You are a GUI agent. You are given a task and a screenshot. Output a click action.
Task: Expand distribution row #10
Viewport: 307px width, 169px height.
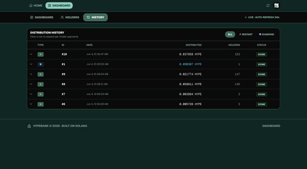click(x=31, y=54)
